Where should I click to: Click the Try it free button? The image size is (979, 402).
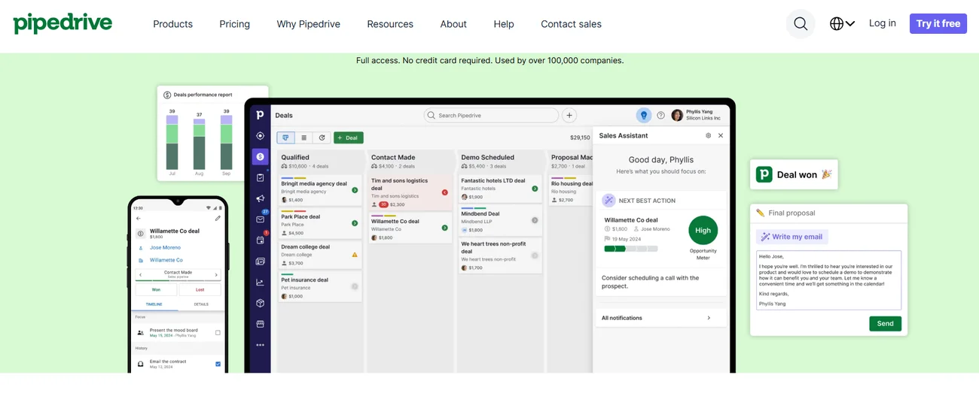938,24
